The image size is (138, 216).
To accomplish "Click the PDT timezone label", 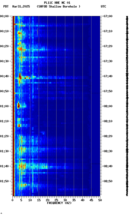I will [6, 6].
